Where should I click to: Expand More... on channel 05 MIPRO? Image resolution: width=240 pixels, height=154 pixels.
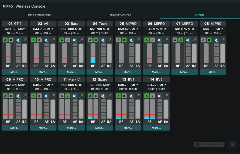[128, 72]
